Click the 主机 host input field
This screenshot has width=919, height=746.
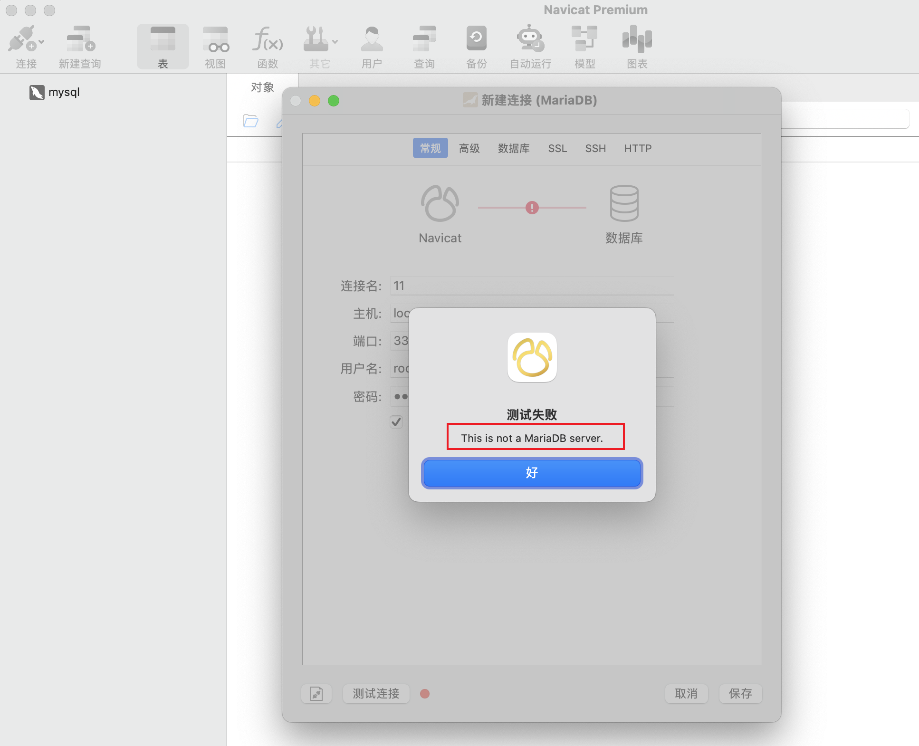tap(532, 313)
